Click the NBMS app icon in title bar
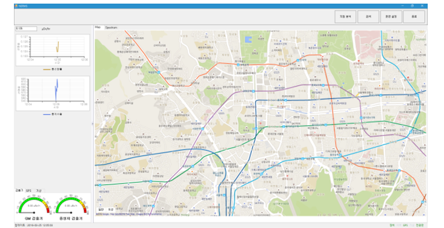 pyautogui.click(x=16, y=6)
